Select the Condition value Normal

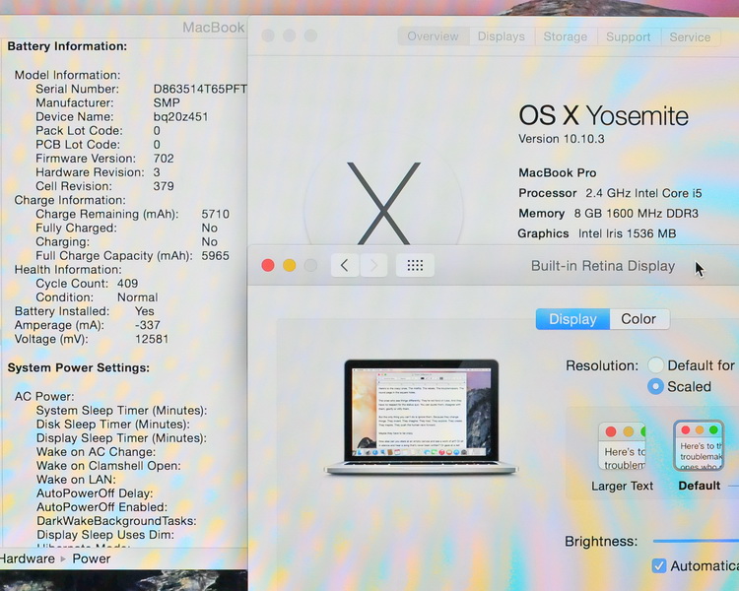(x=137, y=297)
